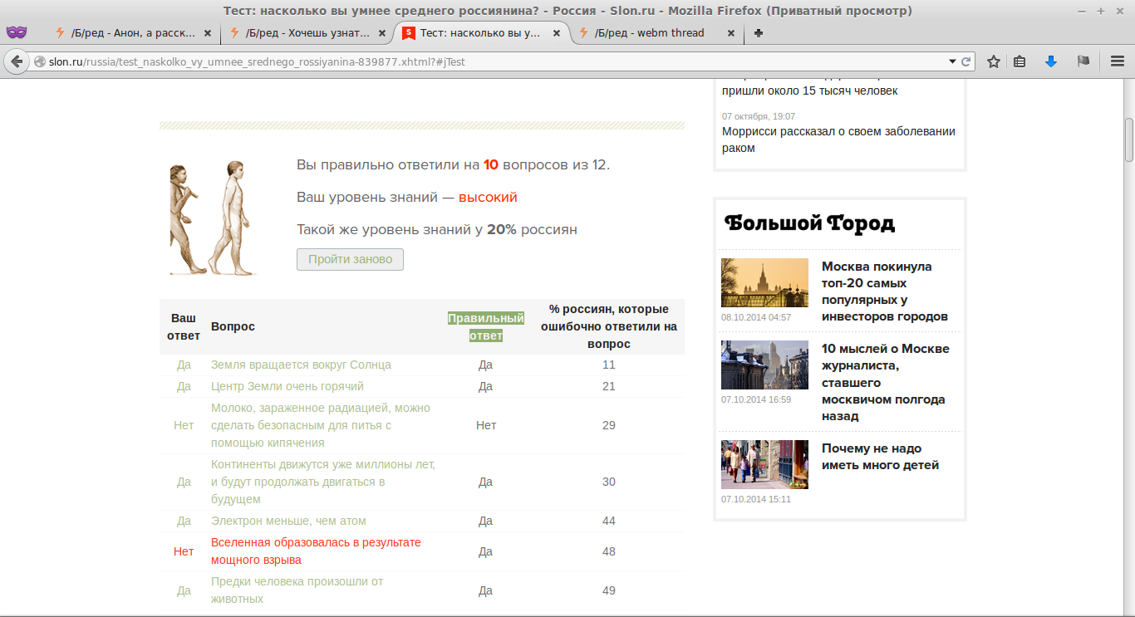
Task: Open a new tab with the plus icon
Action: 759,33
